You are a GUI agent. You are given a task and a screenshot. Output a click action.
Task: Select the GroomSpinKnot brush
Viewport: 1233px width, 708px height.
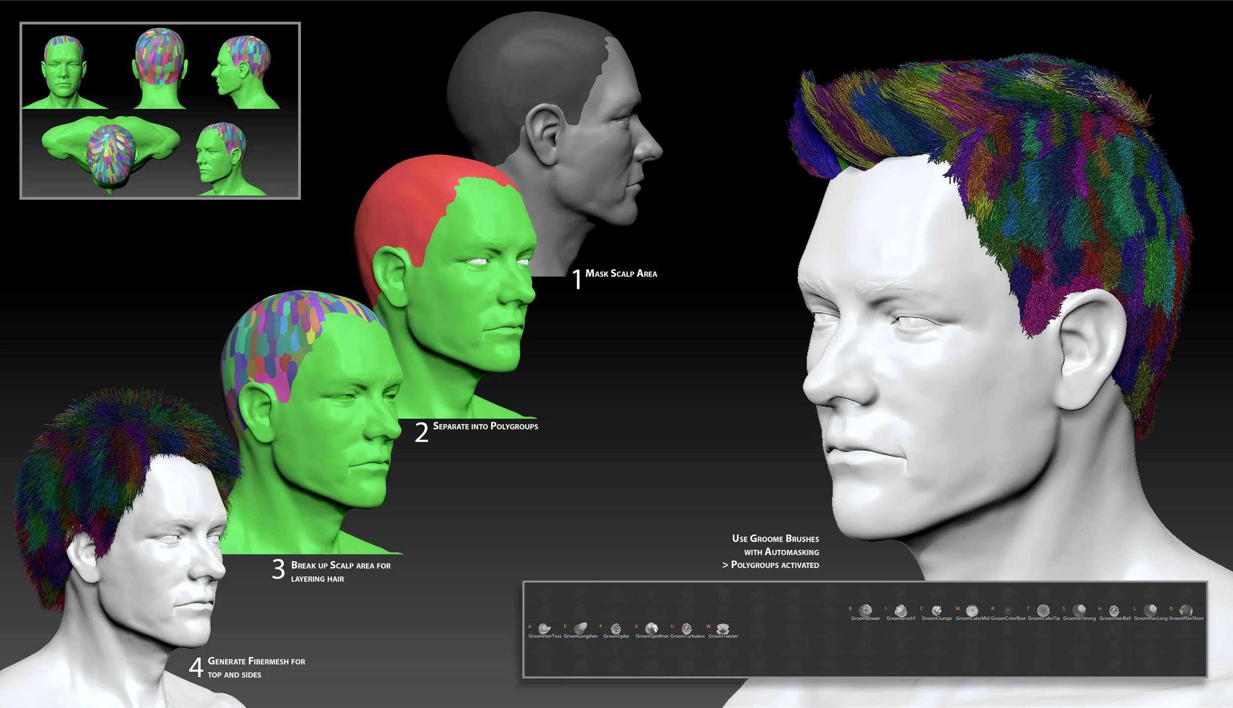652,629
